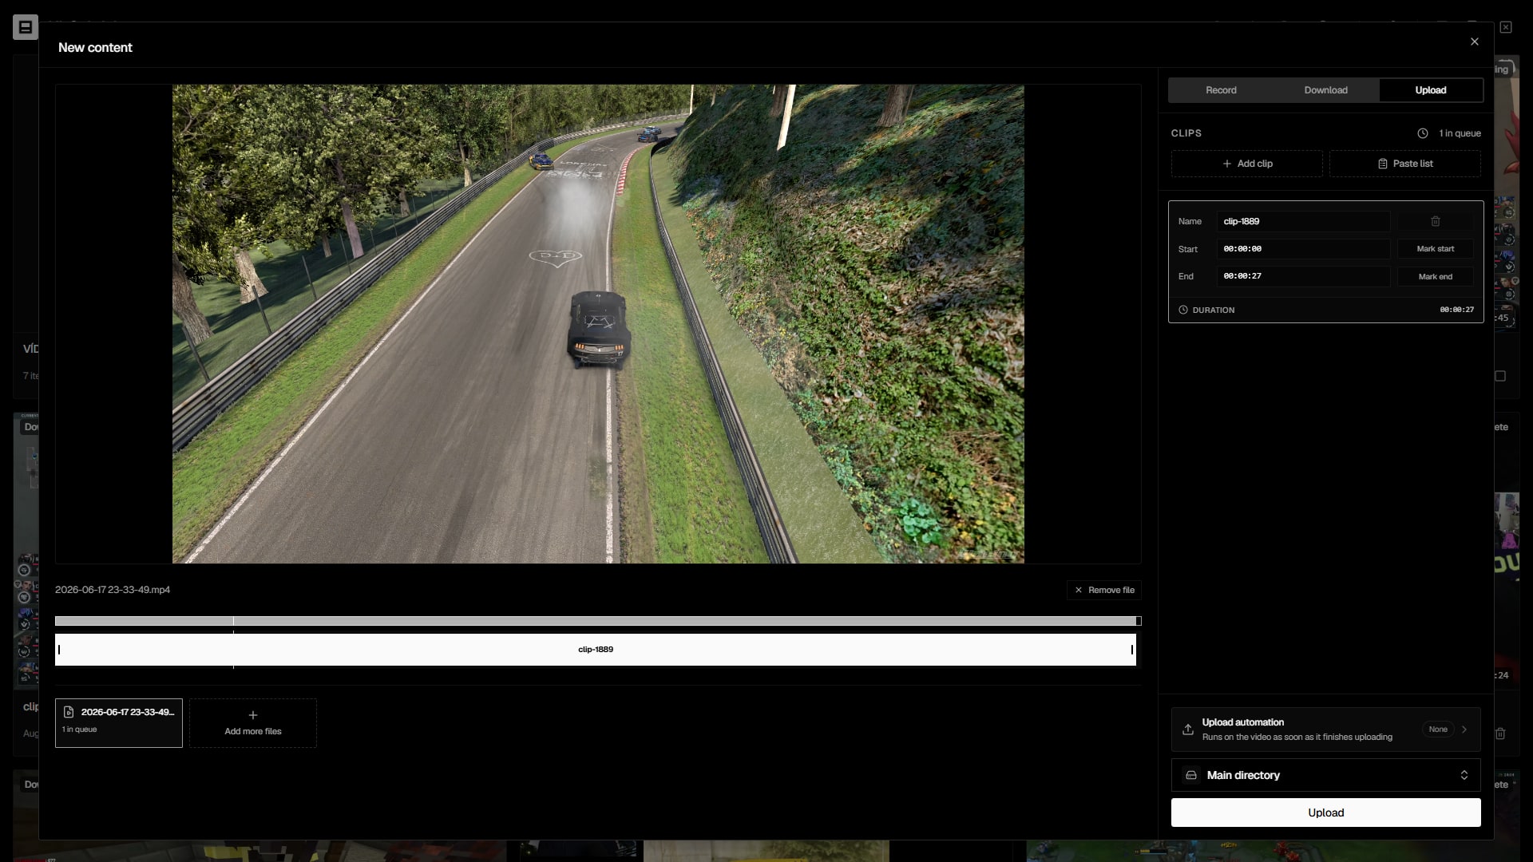1533x862 pixels.
Task: Toggle the checkbox in background window
Action: (x=1500, y=376)
